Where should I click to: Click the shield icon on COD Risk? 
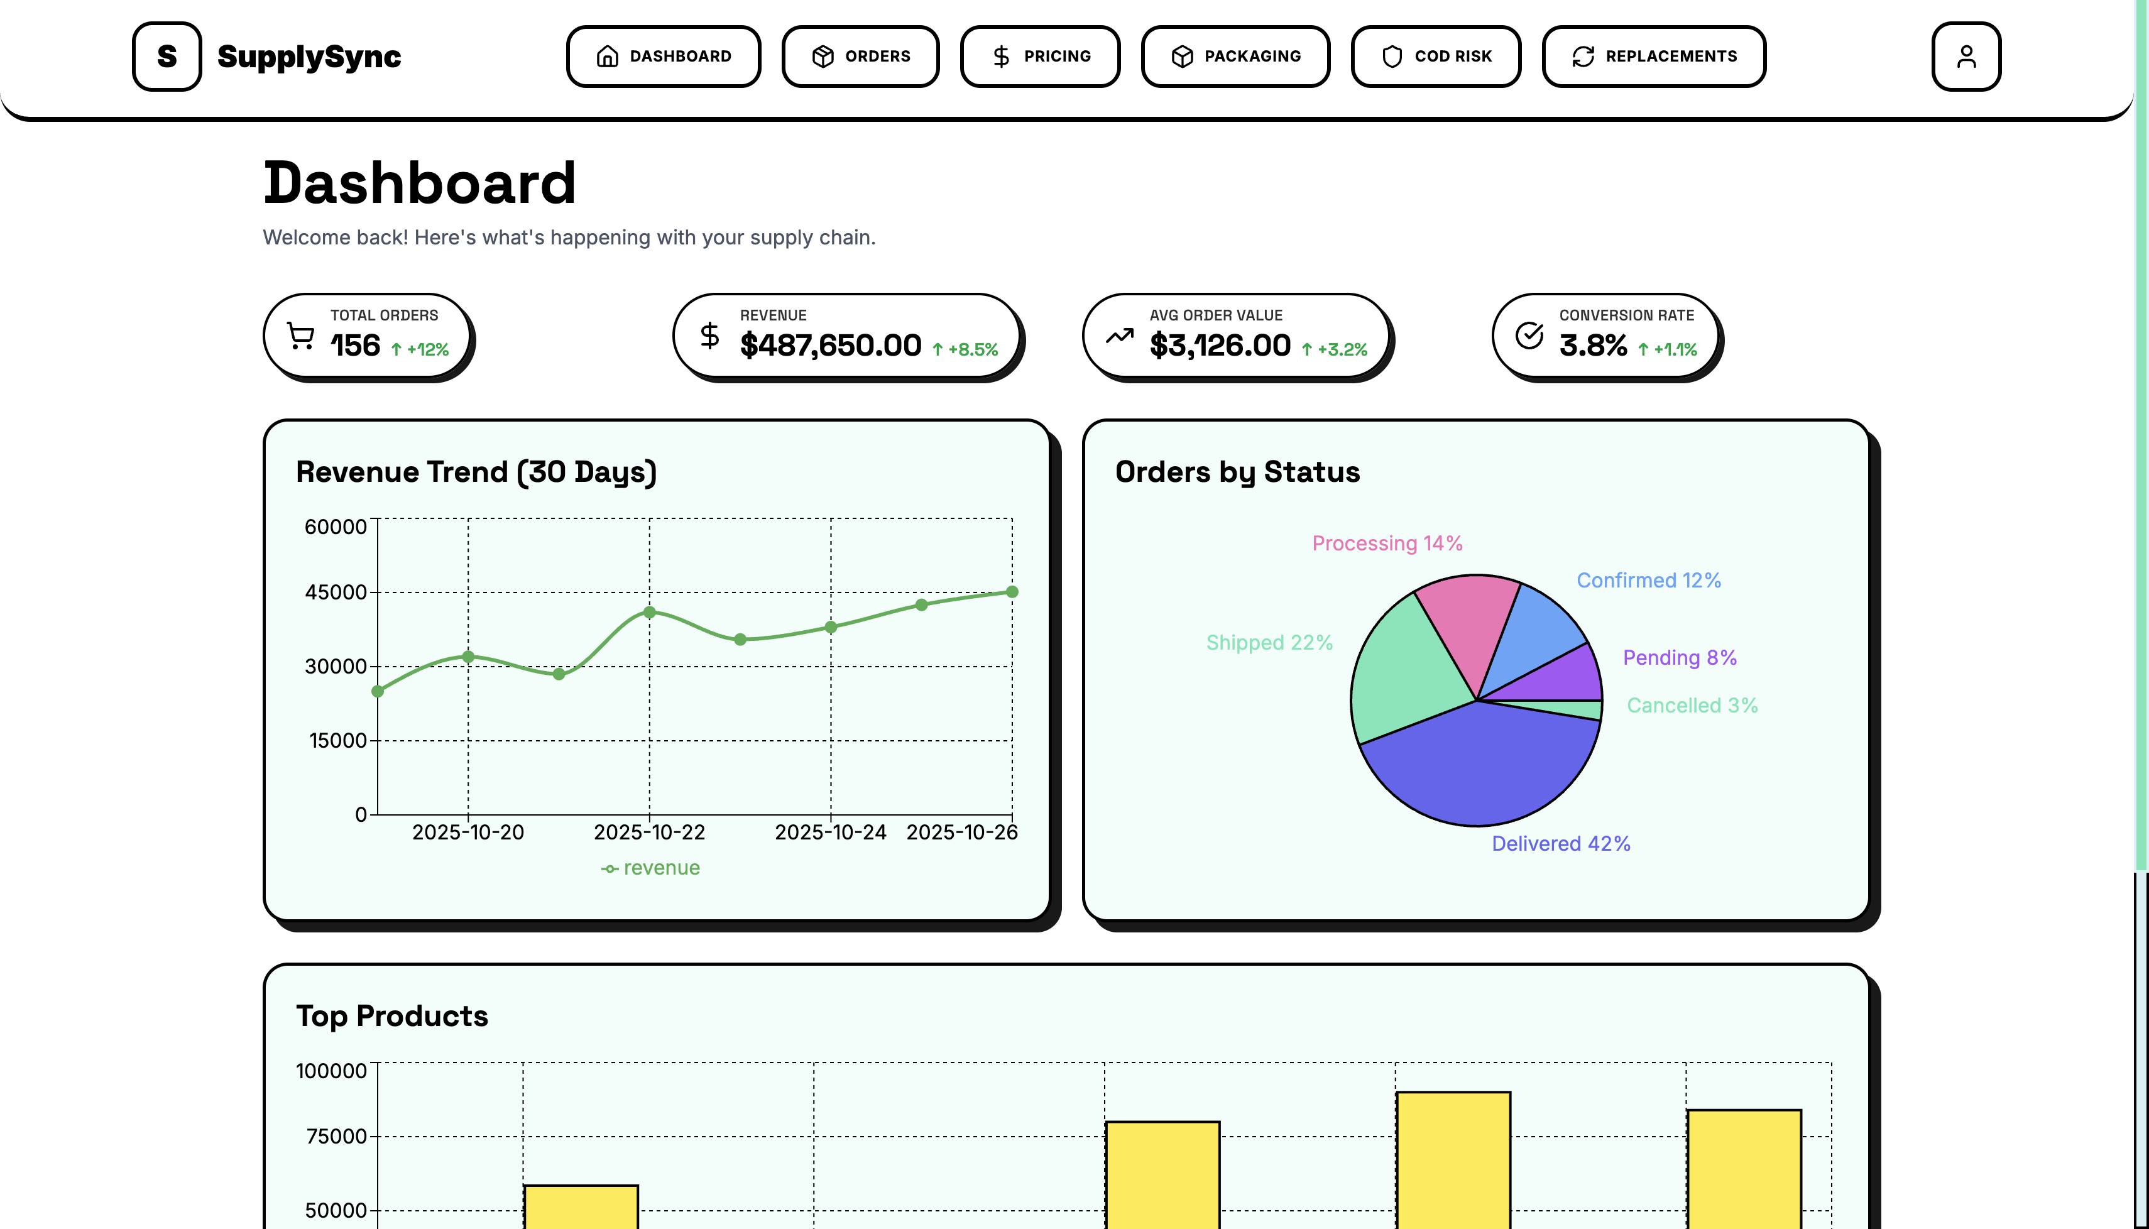tap(1392, 57)
